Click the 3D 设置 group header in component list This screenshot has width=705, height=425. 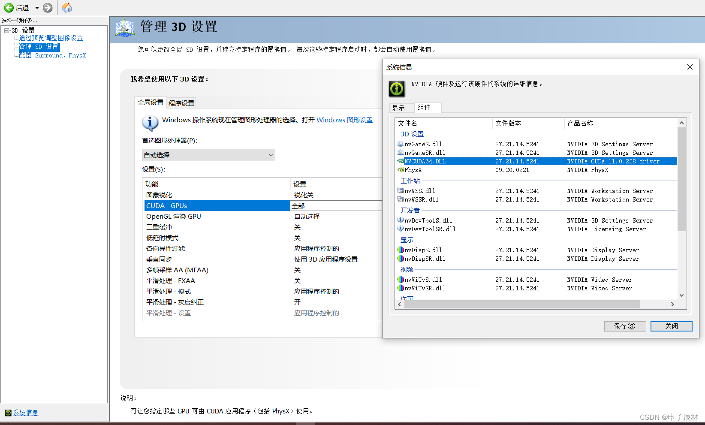(x=412, y=134)
